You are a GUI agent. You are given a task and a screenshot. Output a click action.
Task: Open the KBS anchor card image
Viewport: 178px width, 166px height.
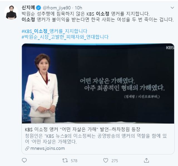click(x=98, y=83)
